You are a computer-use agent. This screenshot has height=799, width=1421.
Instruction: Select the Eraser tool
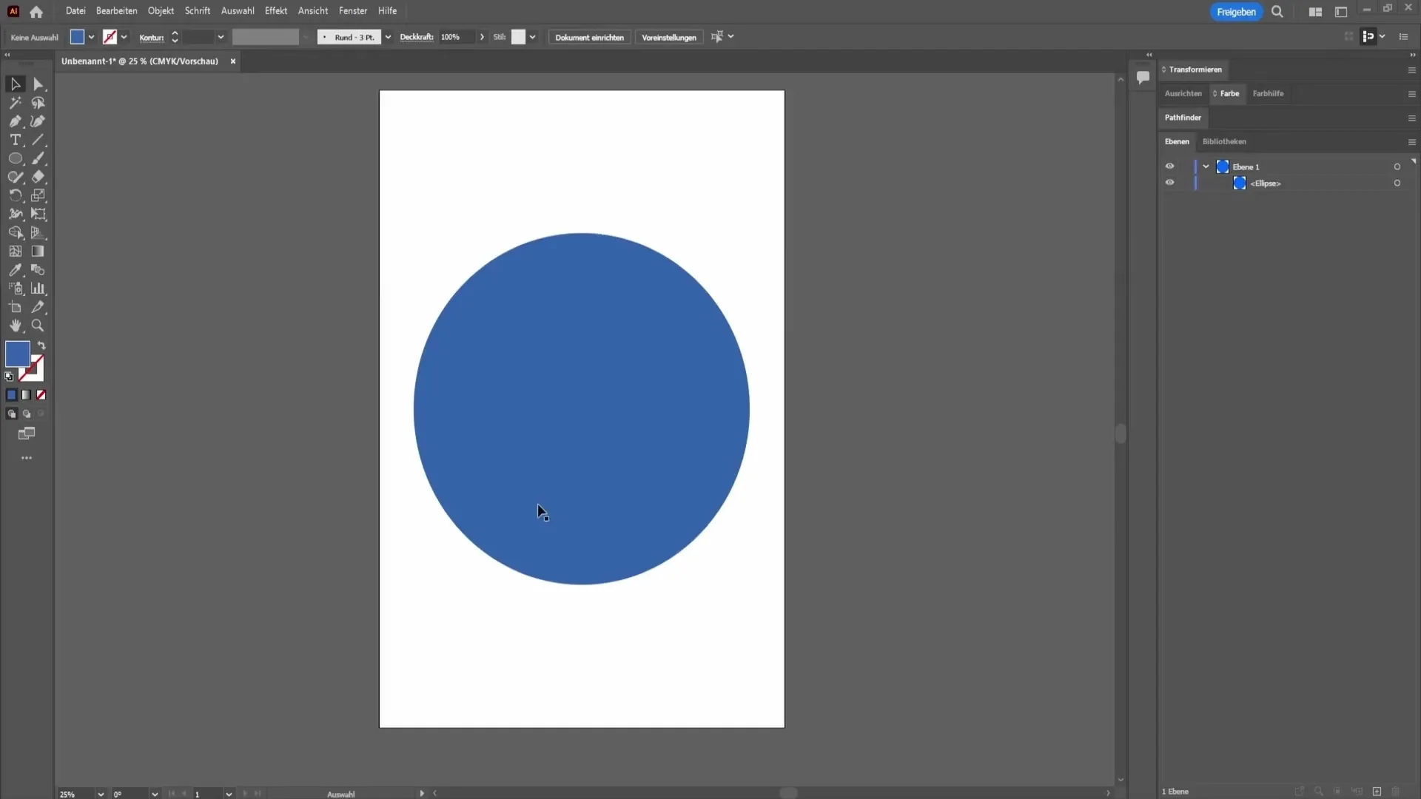pyautogui.click(x=38, y=177)
